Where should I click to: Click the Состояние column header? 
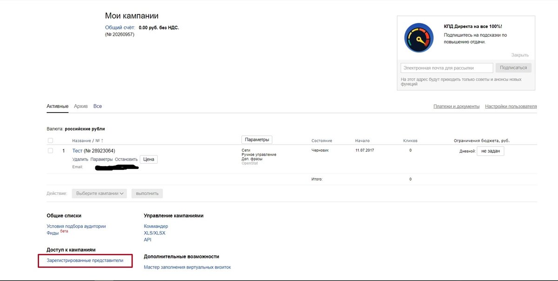click(322, 140)
